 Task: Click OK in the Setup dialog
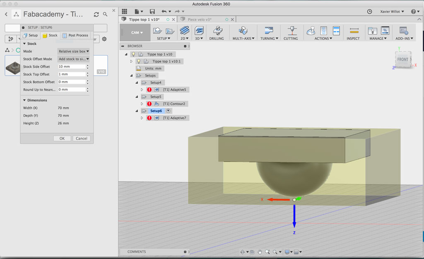(62, 138)
